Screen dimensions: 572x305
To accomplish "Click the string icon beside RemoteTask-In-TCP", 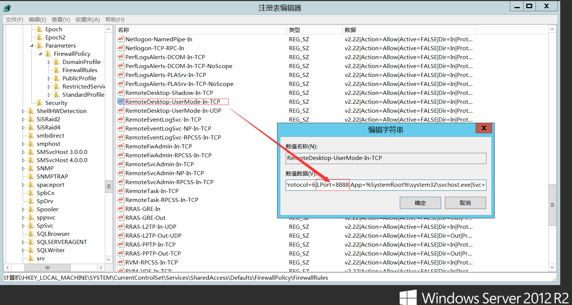I will tap(120, 191).
